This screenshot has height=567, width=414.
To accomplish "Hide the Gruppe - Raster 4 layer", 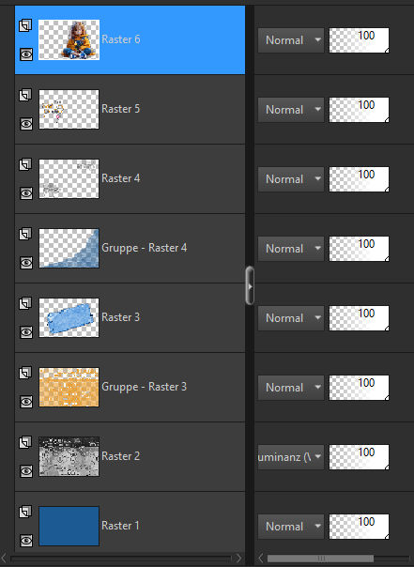I will (26, 263).
